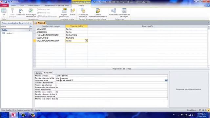Run Probar reglas de validación
This screenshot has width=210, height=118.
(31, 13)
